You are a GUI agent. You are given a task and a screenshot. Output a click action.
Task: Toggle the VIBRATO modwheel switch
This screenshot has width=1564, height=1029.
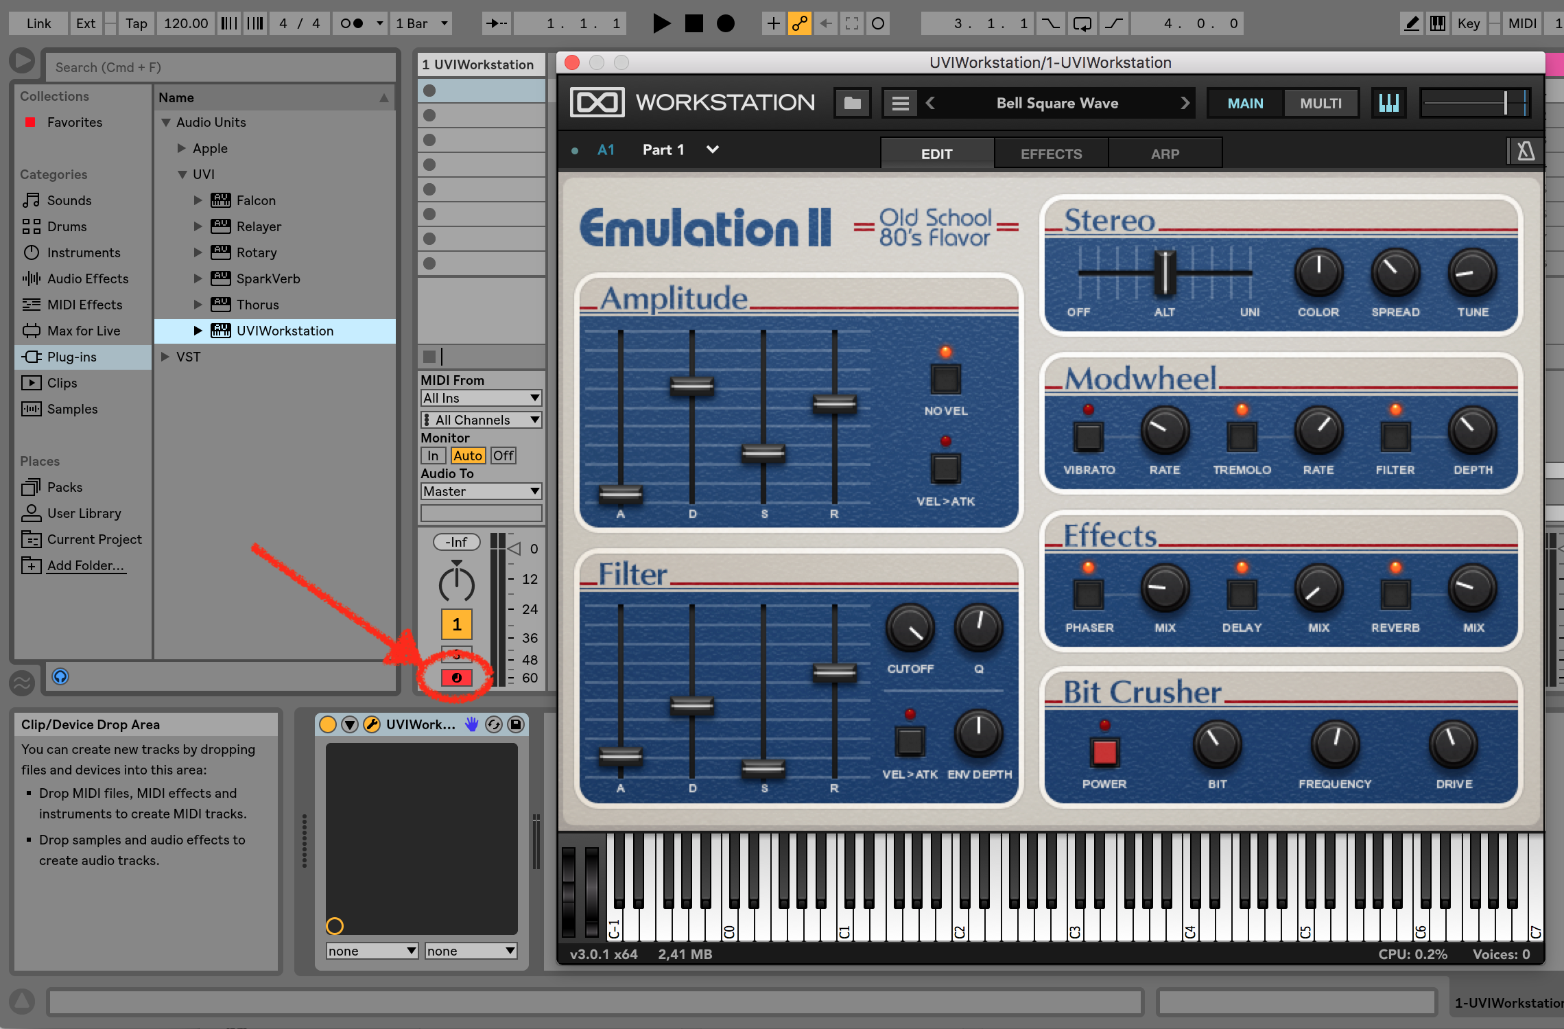[x=1089, y=436]
